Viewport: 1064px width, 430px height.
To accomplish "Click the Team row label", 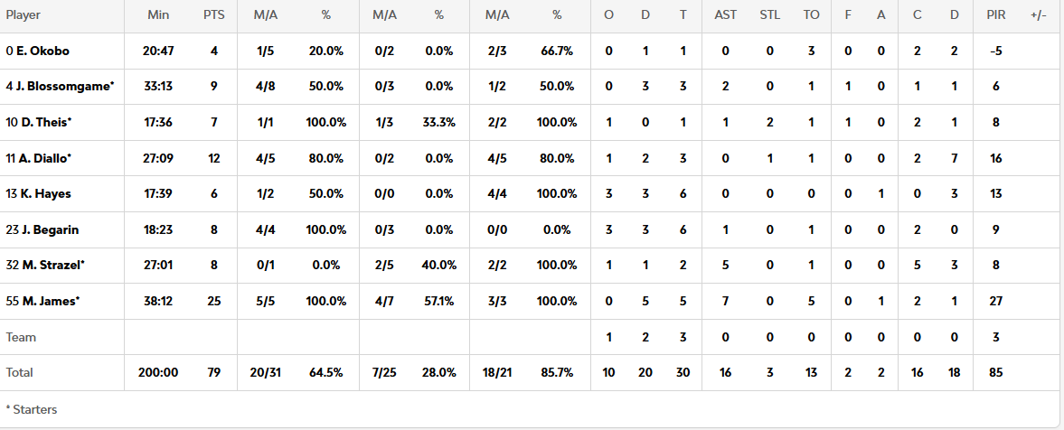I will click(x=22, y=337).
